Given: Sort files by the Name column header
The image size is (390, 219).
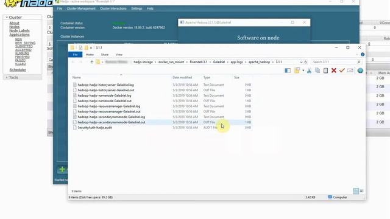Looking at the screenshot, I should (77, 77).
